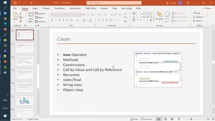Viewport: 215px width, 121px height.
Task: Switch to Slide Sorter view icon
Action: click(x=166, y=119)
